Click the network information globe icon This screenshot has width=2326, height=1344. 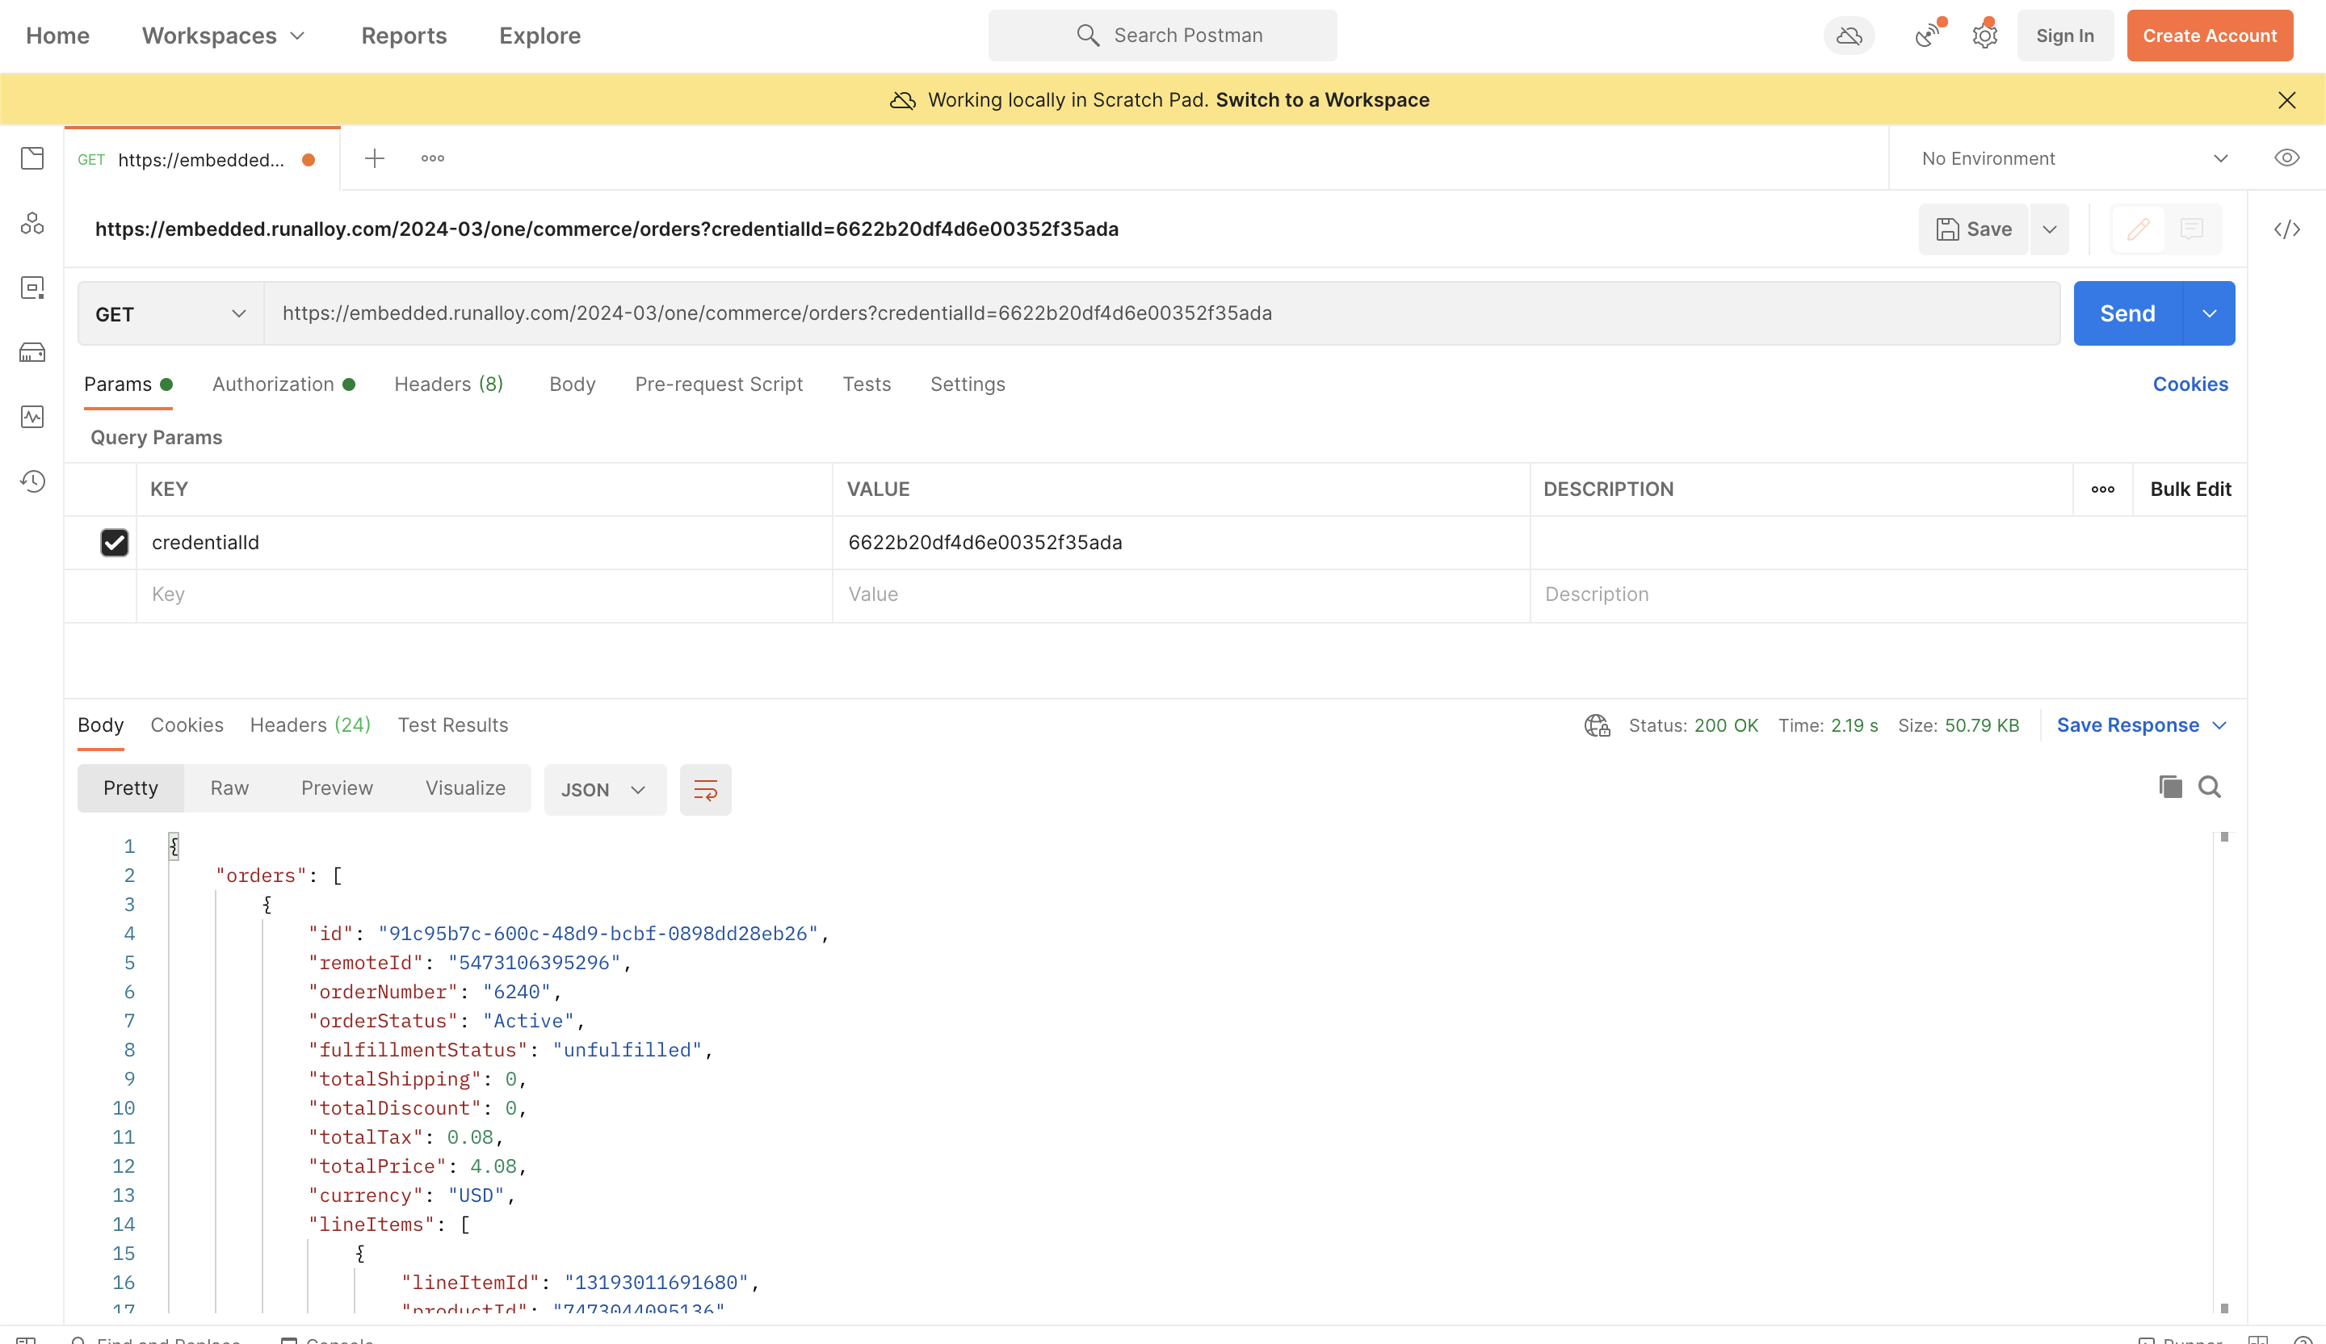coord(1597,725)
